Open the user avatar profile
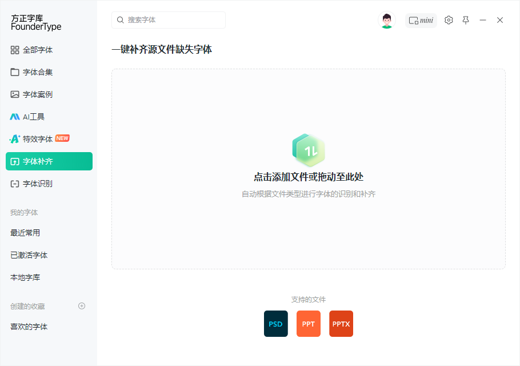This screenshot has width=520, height=366. coord(387,20)
